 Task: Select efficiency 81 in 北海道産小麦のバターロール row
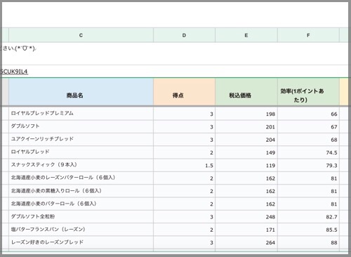pos(308,204)
